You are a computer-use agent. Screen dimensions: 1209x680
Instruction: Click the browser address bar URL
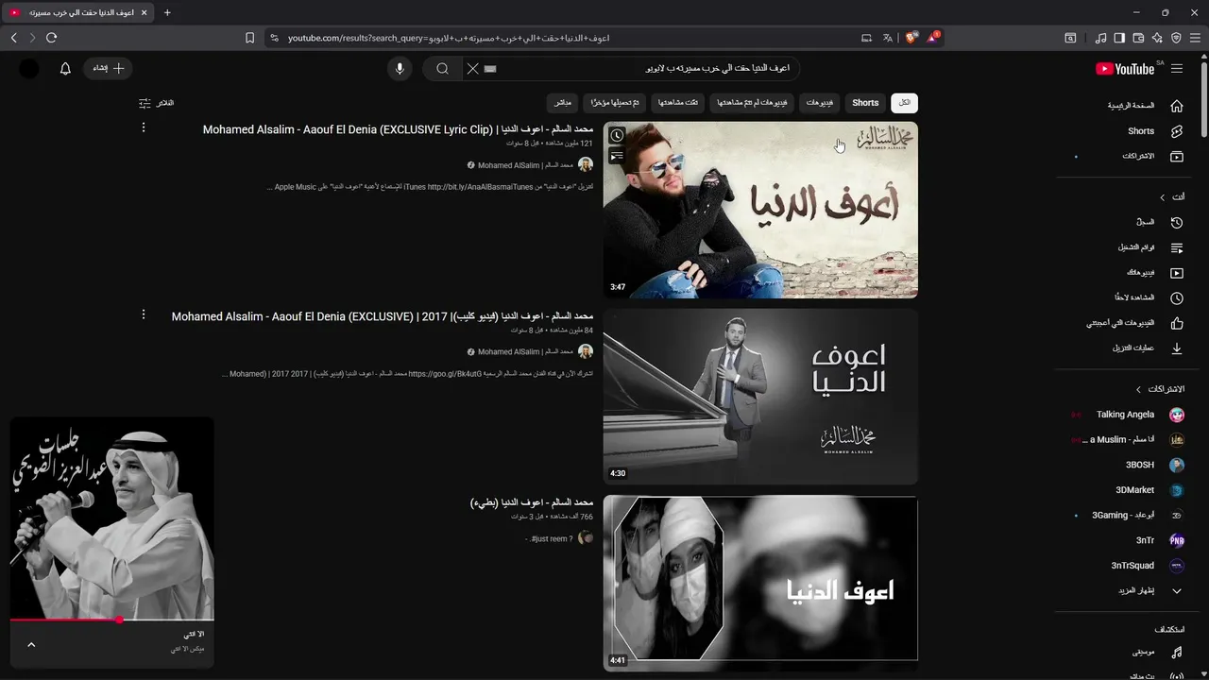pos(449,38)
